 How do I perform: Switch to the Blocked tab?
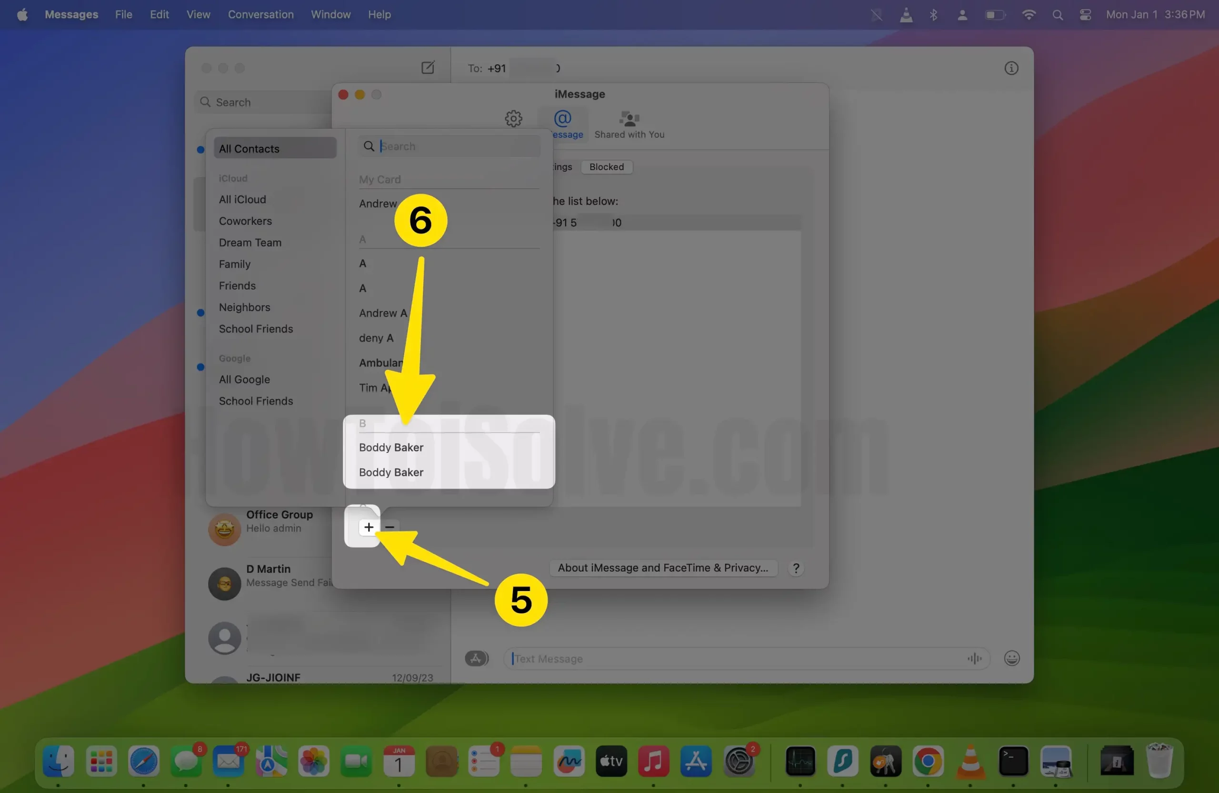607,167
